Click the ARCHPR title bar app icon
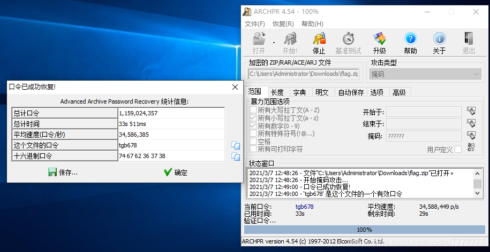Image resolution: width=490 pixels, height=252 pixels. (247, 12)
